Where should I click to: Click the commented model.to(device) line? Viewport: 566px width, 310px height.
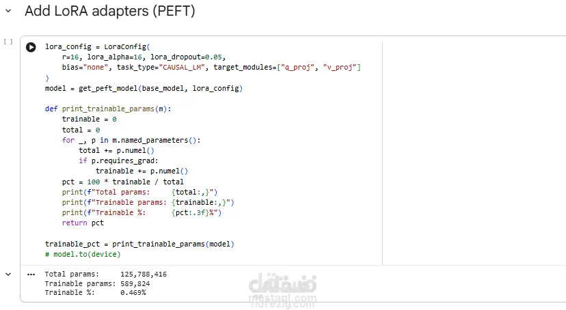(x=83, y=254)
